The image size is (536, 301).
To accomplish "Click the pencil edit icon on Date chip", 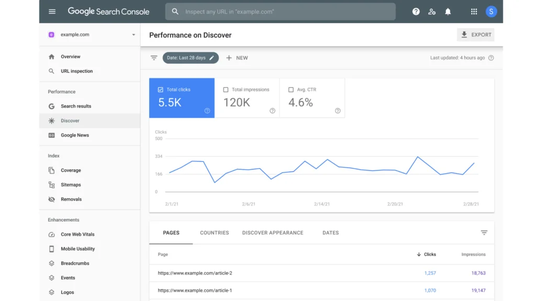I will [212, 57].
